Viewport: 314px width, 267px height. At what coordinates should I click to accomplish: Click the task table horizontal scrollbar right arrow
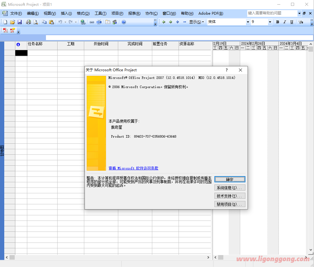tap(208, 258)
